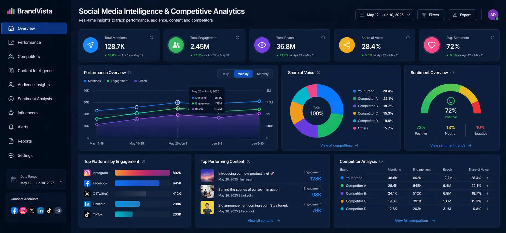Image resolution: width=506 pixels, height=233 pixels.
Task: Click the Instagram platform icon in engagement list
Action: 87,173
